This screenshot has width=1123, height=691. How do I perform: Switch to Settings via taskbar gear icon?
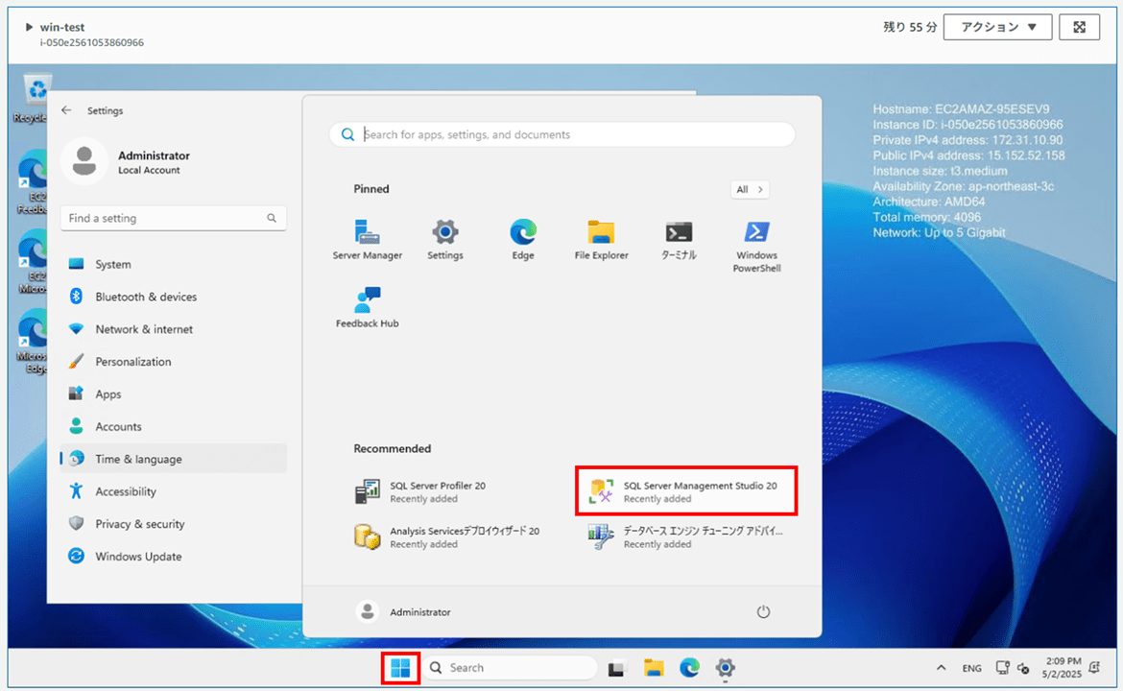[x=725, y=668]
